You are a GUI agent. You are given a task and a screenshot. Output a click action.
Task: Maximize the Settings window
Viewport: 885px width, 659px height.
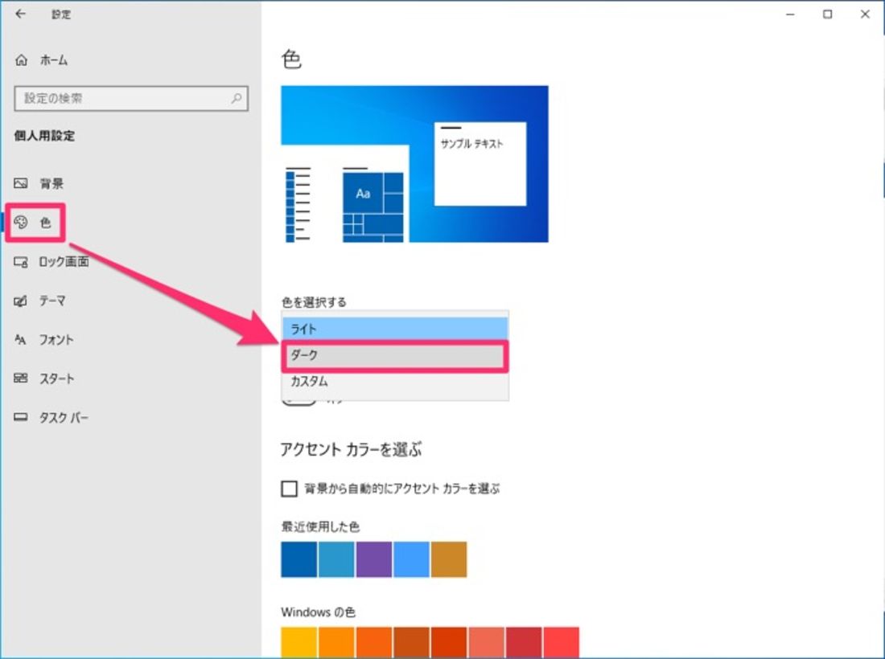827,14
